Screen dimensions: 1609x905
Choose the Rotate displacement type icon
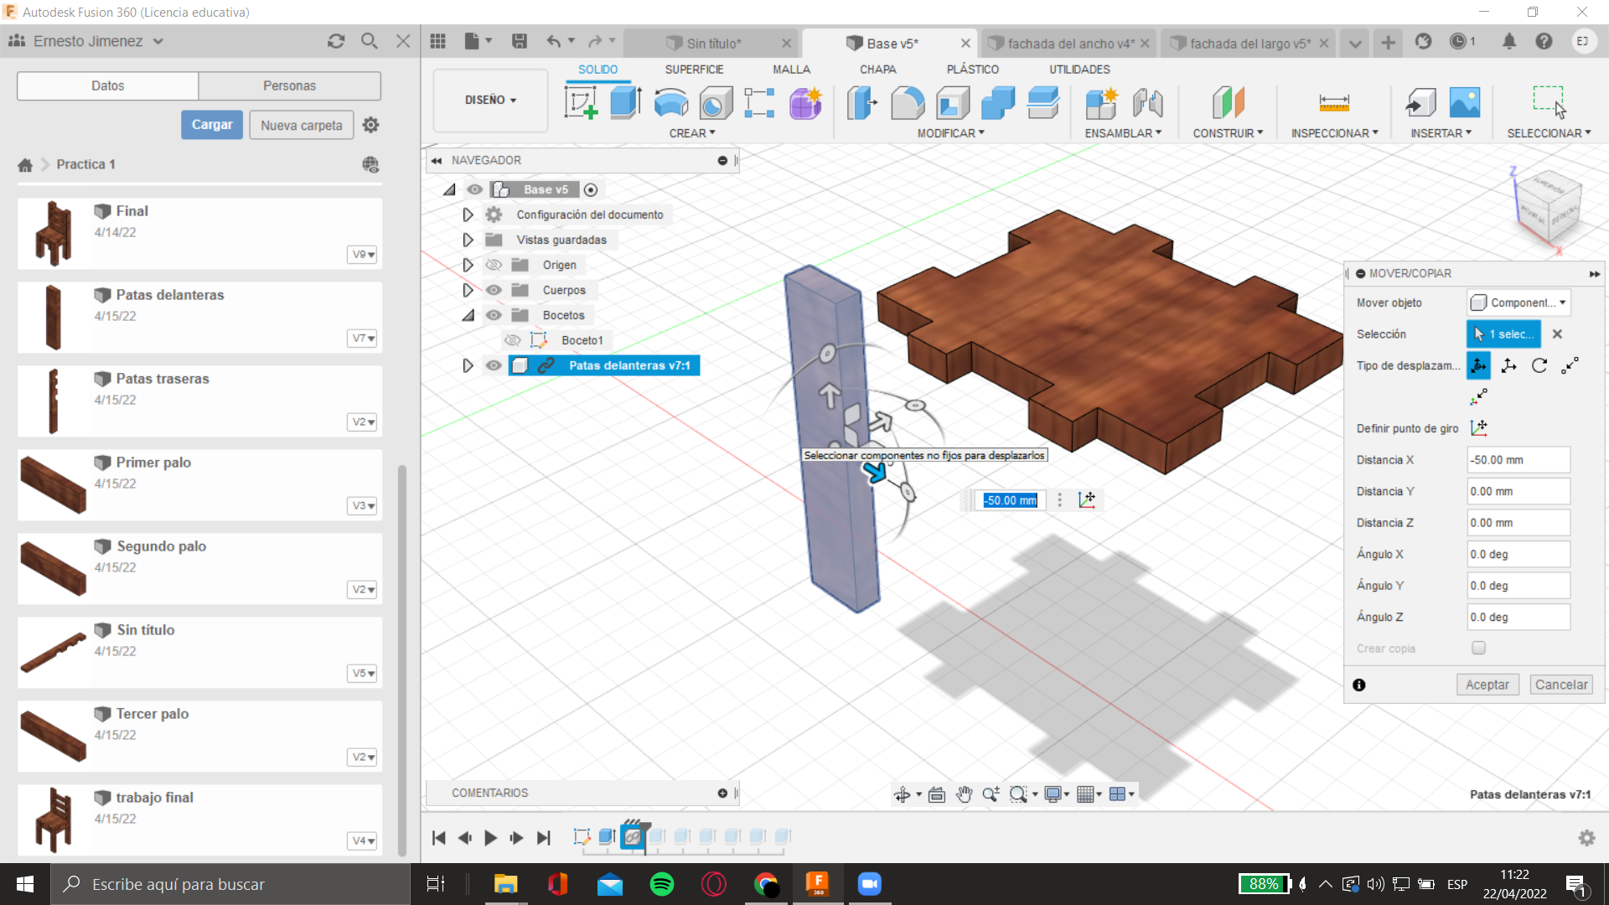[1539, 365]
